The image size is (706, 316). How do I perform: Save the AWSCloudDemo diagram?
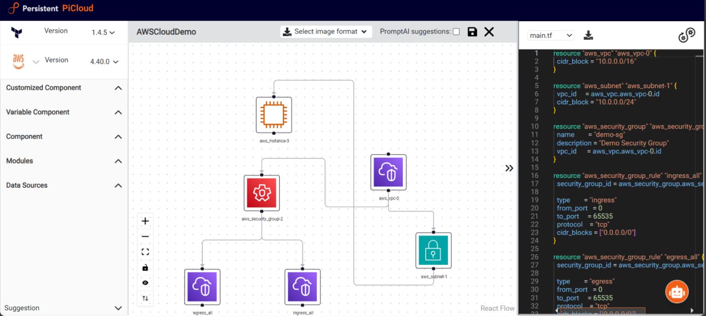472,31
